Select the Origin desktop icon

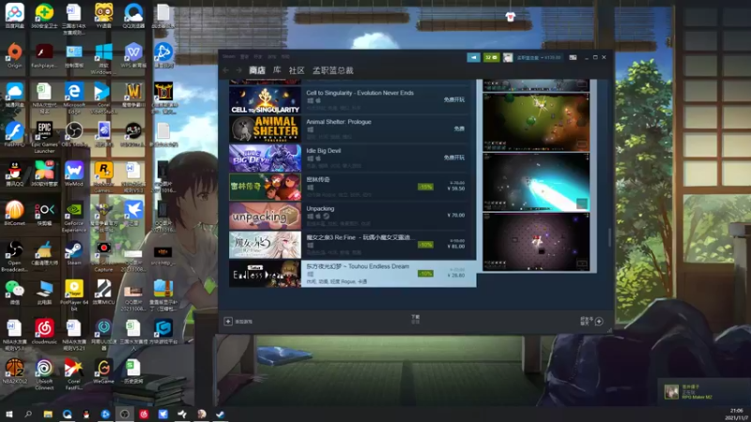(x=14, y=55)
